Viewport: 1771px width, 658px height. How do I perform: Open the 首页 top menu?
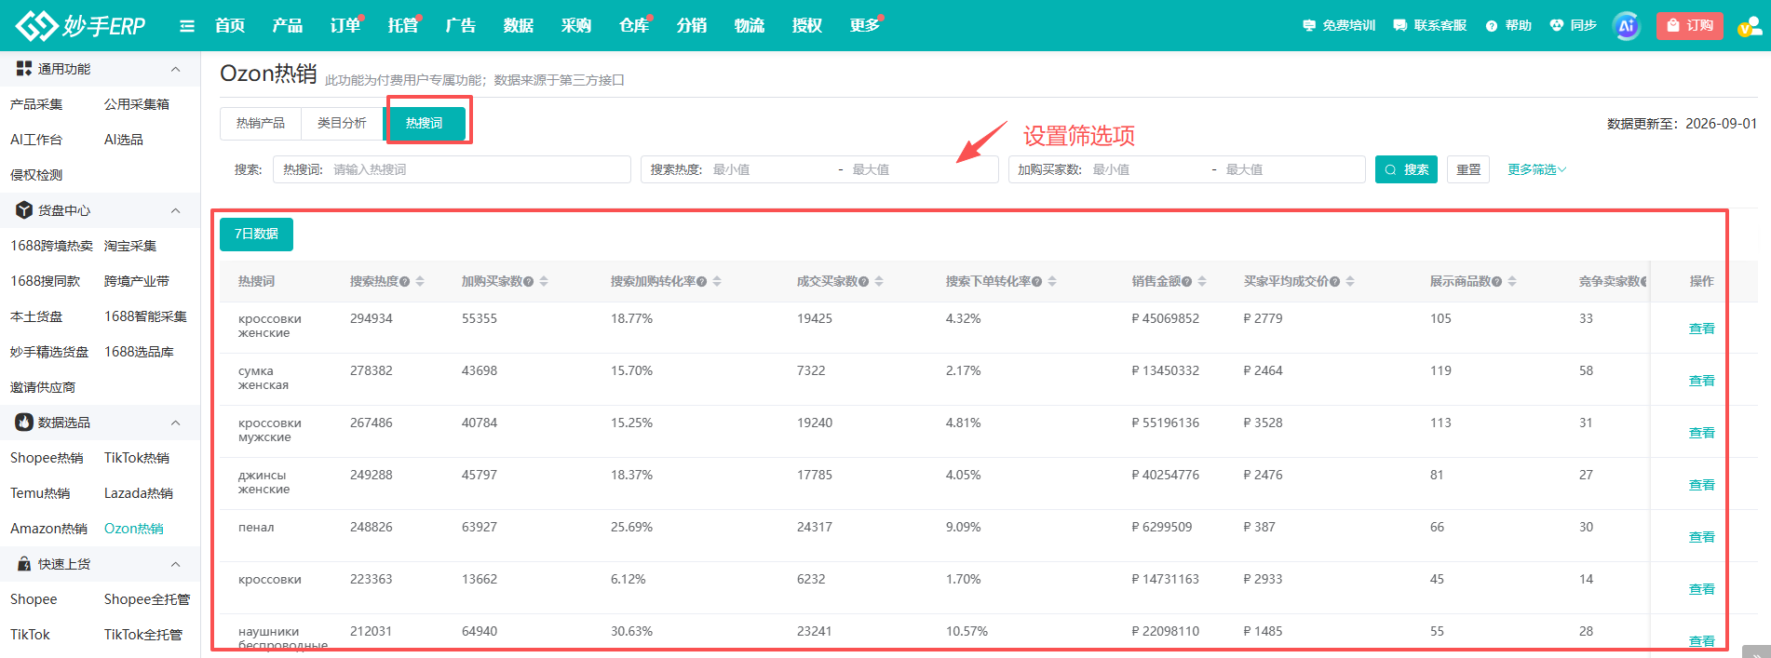point(230,25)
